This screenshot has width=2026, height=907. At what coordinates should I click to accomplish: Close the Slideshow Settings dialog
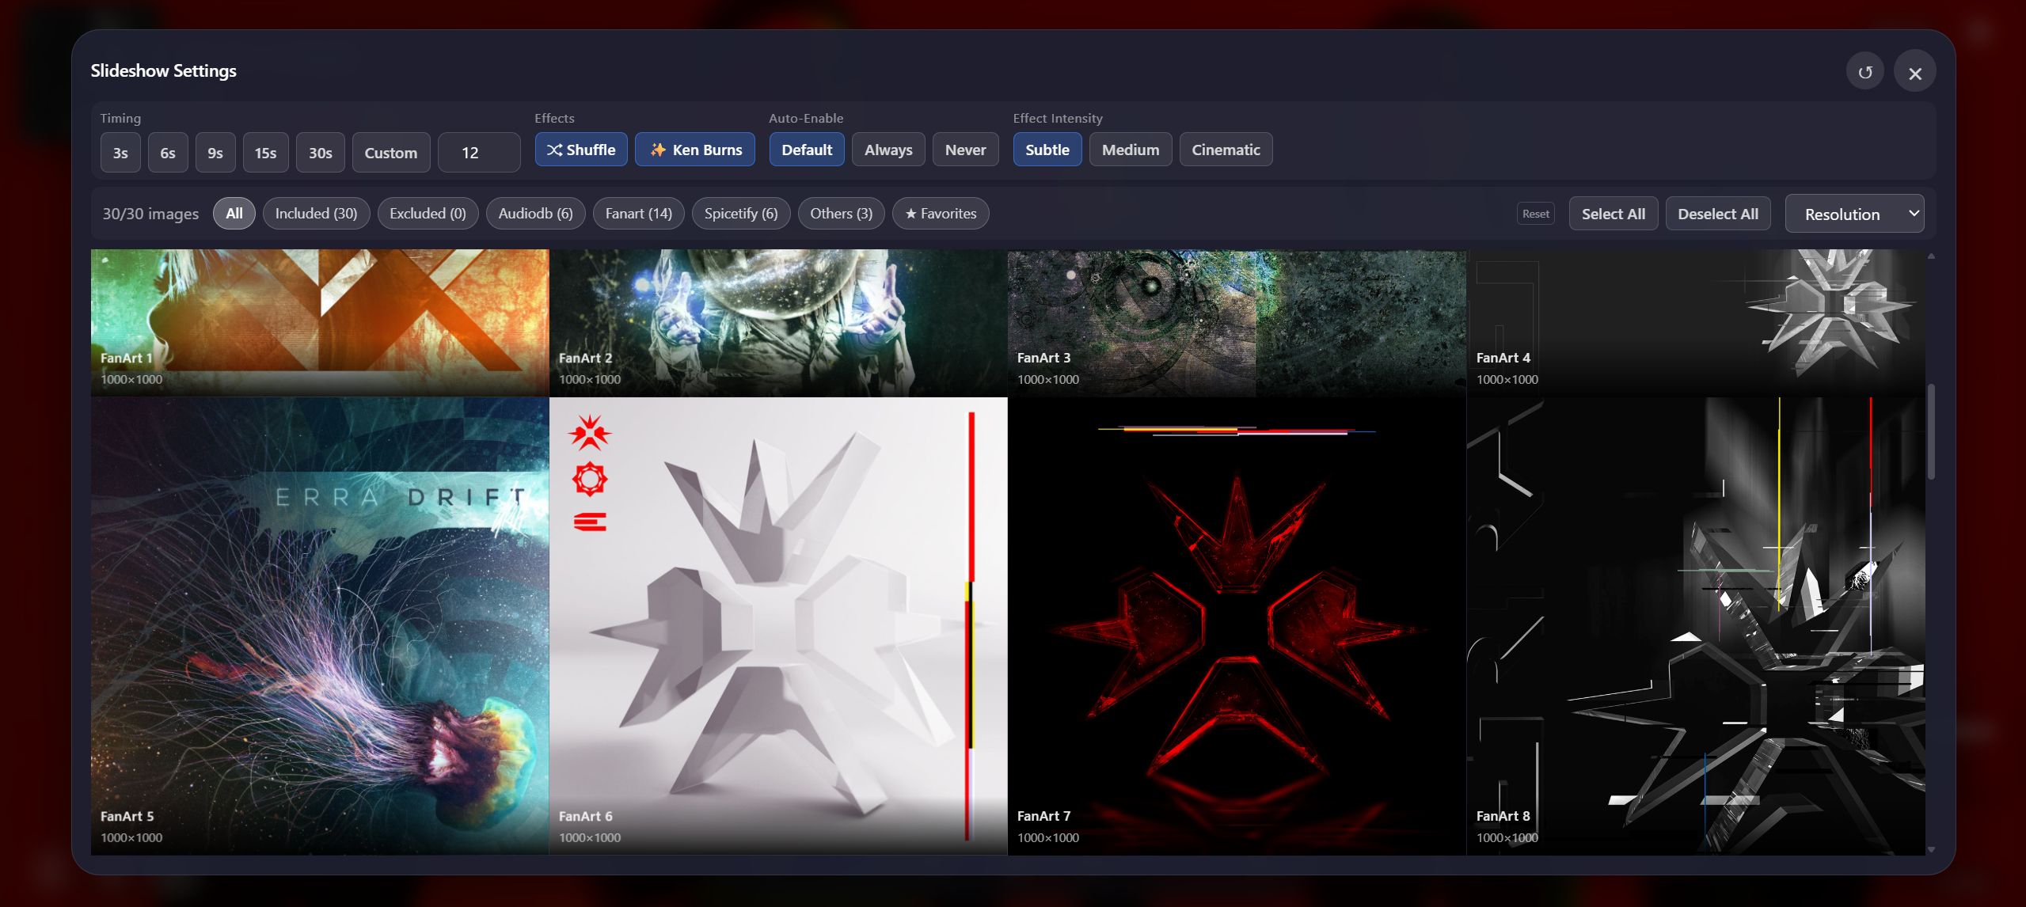click(x=1914, y=73)
